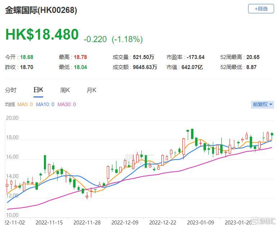Image resolution: width=278 pixels, height=227 pixels.
Task: Click the 10.00 price axis label
Action: click(12, 215)
